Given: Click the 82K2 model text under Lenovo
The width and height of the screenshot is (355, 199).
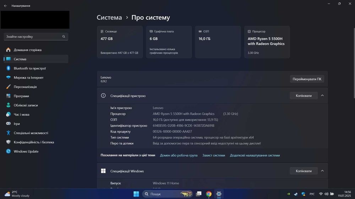Looking at the screenshot, I should pyautogui.click(x=104, y=81).
